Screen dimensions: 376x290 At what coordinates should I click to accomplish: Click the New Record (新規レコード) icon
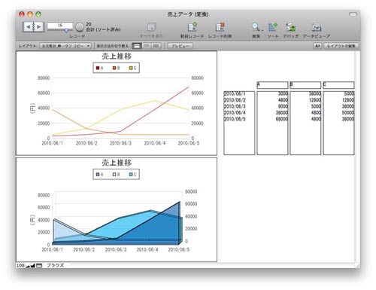pos(193,27)
